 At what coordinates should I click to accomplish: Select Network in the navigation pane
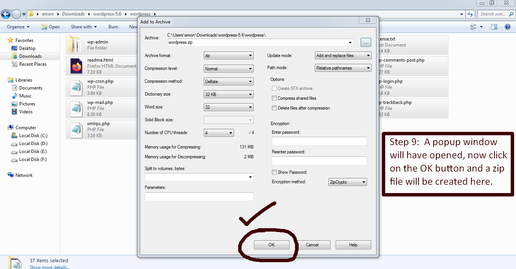pyautogui.click(x=24, y=175)
